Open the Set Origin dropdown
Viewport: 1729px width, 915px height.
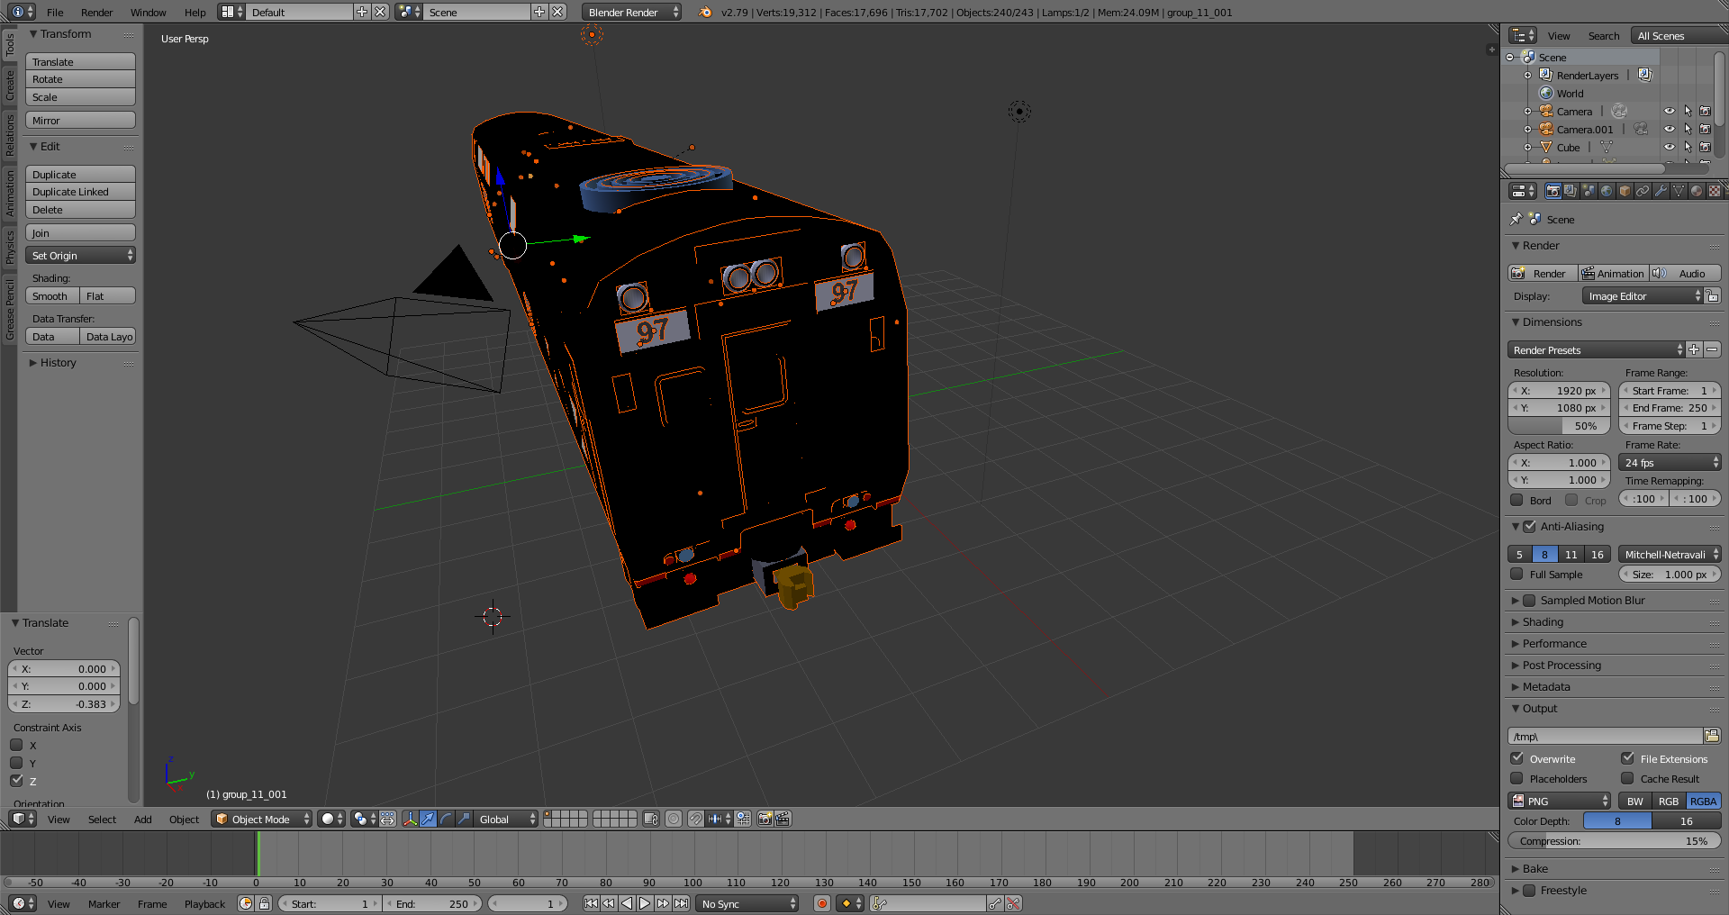[x=80, y=256]
